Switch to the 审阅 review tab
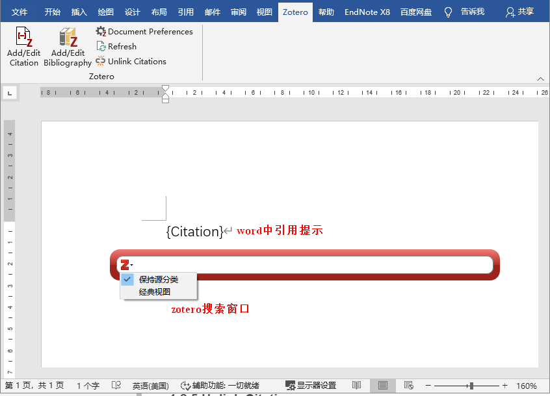Screen dimensions: 550x396 pos(239,12)
